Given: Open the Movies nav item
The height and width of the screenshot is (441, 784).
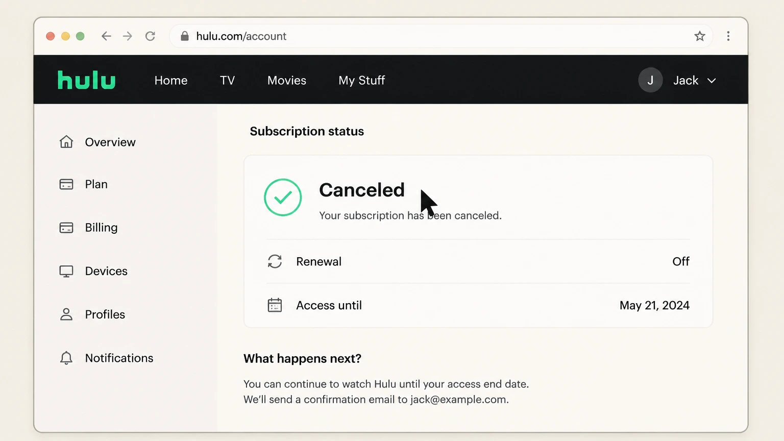Looking at the screenshot, I should tap(287, 80).
